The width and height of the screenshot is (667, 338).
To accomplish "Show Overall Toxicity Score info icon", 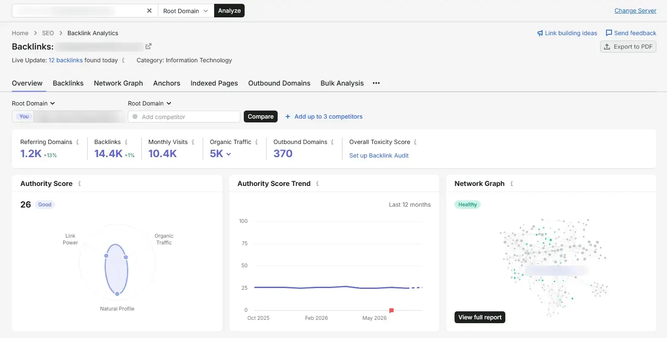I will [415, 142].
